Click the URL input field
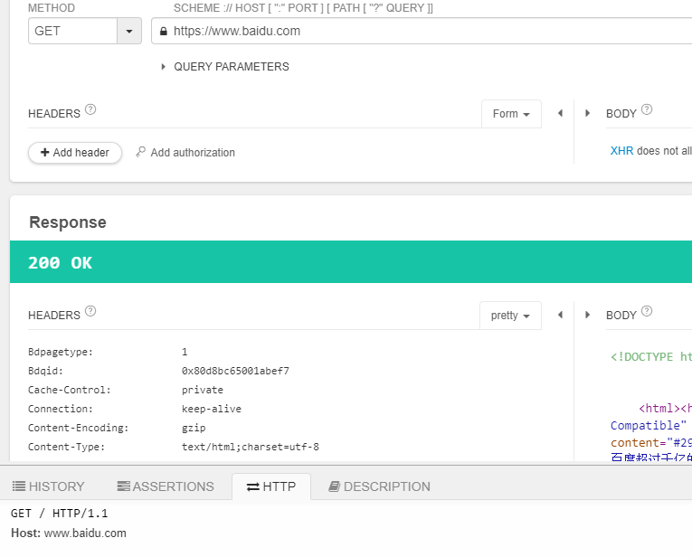Image resolution: width=692 pixels, height=557 pixels. (x=425, y=31)
